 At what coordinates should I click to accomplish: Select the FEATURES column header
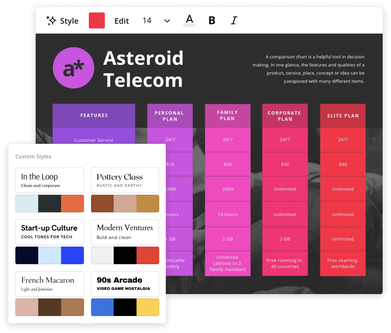coord(94,115)
